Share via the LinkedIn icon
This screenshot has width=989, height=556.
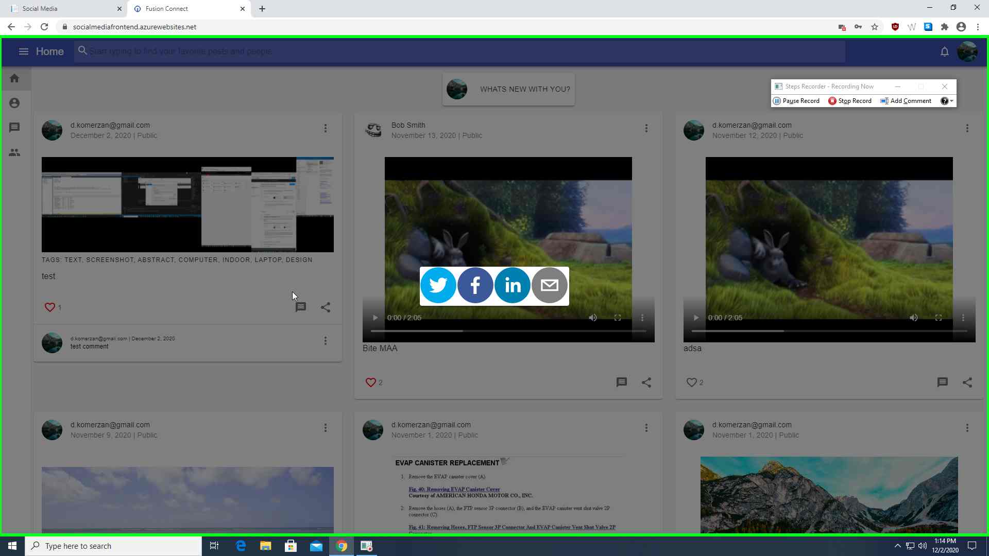coord(513,285)
